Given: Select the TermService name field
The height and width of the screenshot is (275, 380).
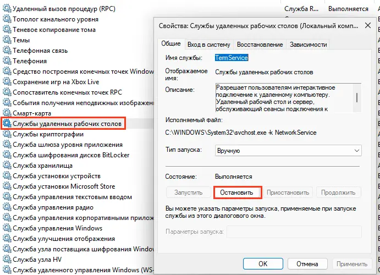Looking at the screenshot, I should 232,58.
